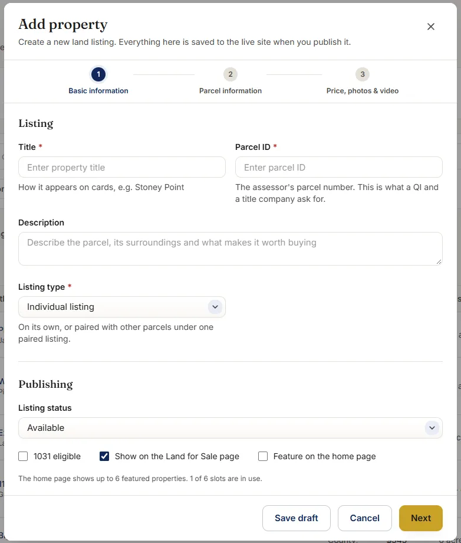This screenshot has height=543, width=461.
Task: Enable Feature on the home page
Action: coord(263,456)
